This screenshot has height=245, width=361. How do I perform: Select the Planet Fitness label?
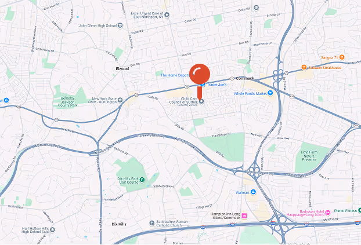coord(345,210)
